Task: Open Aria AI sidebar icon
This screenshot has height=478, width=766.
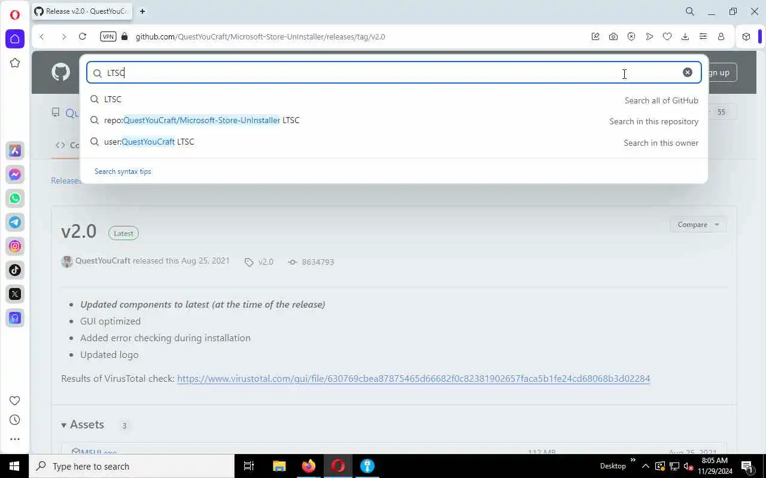Action: [15, 151]
